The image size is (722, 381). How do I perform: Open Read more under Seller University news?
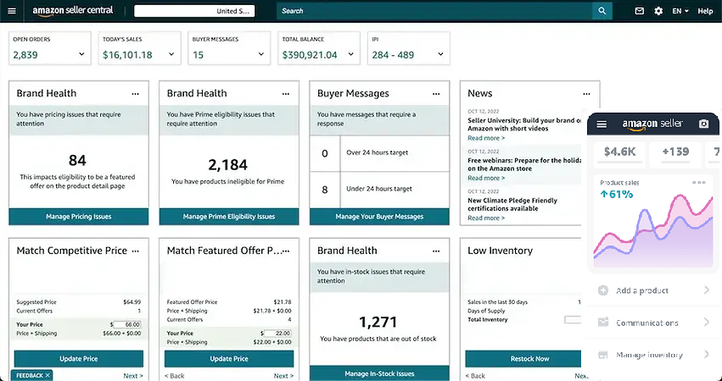[x=486, y=138]
